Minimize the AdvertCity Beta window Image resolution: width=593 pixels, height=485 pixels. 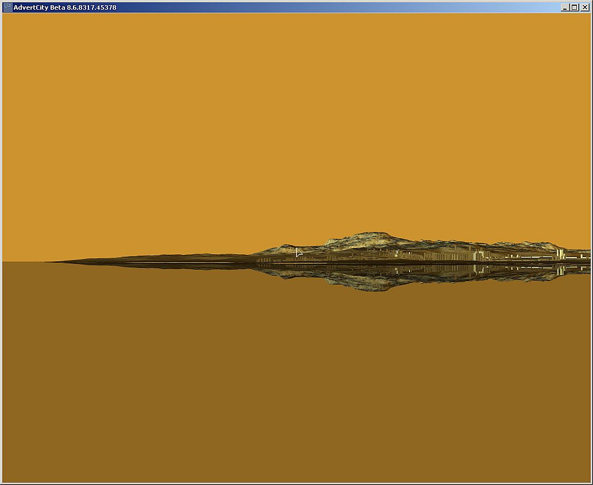tap(565, 7)
